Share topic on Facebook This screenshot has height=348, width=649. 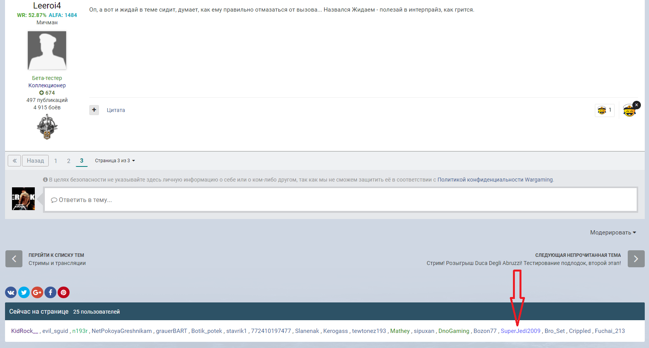(x=50, y=292)
